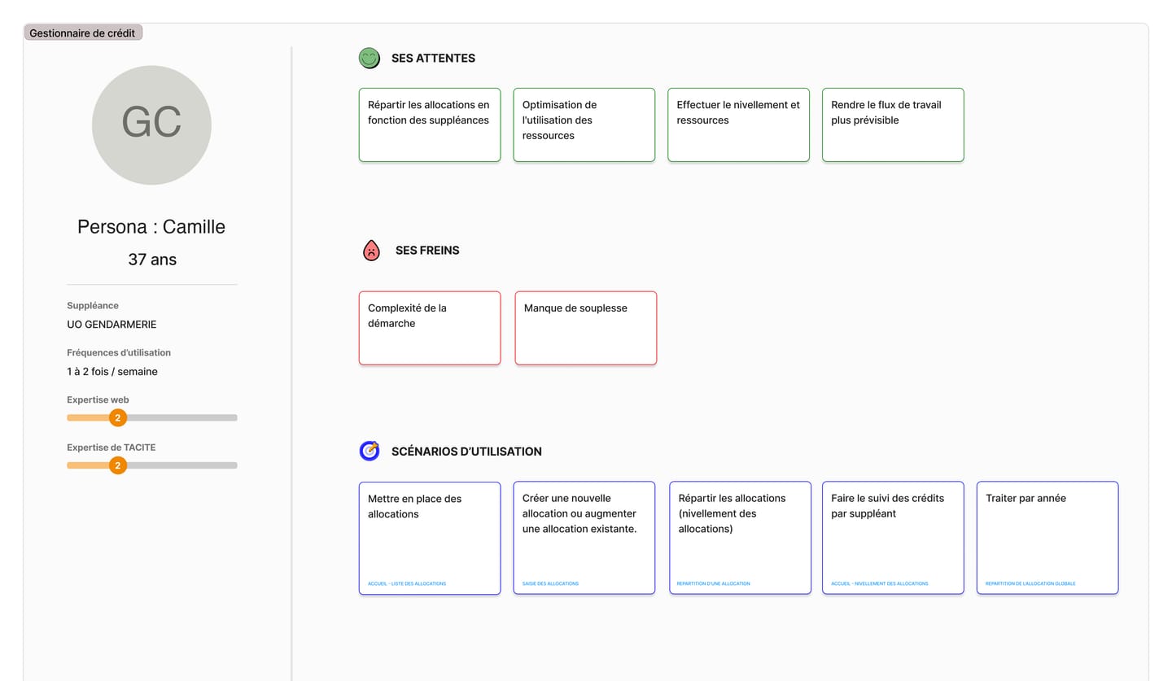Click the 'Suppléance' label

93,306
